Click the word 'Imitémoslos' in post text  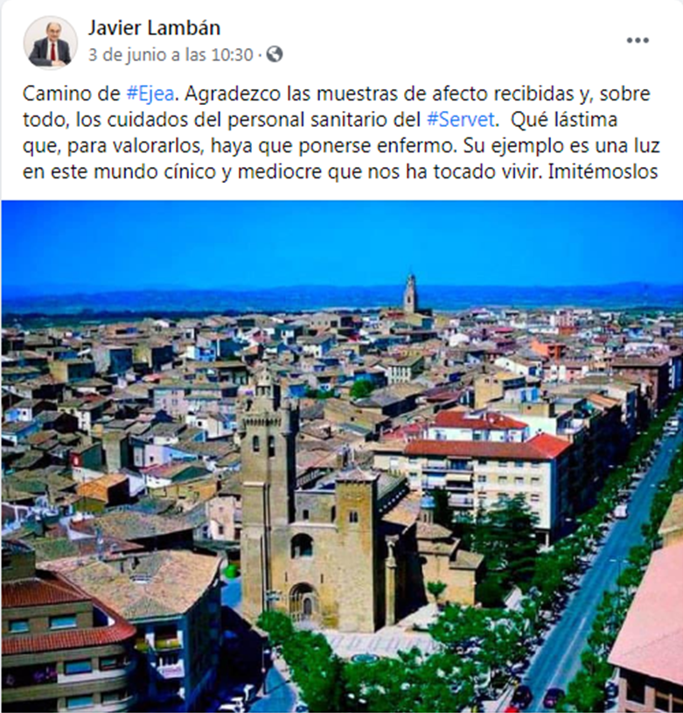[x=603, y=171]
